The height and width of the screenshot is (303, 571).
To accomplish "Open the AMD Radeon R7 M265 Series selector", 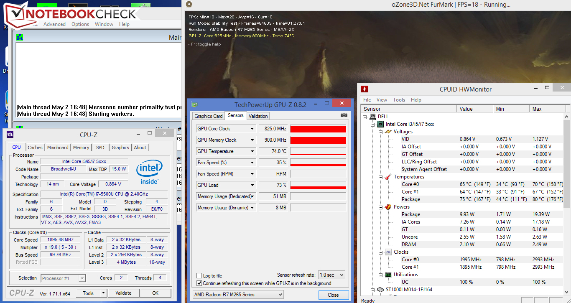I will pyautogui.click(x=238, y=295).
